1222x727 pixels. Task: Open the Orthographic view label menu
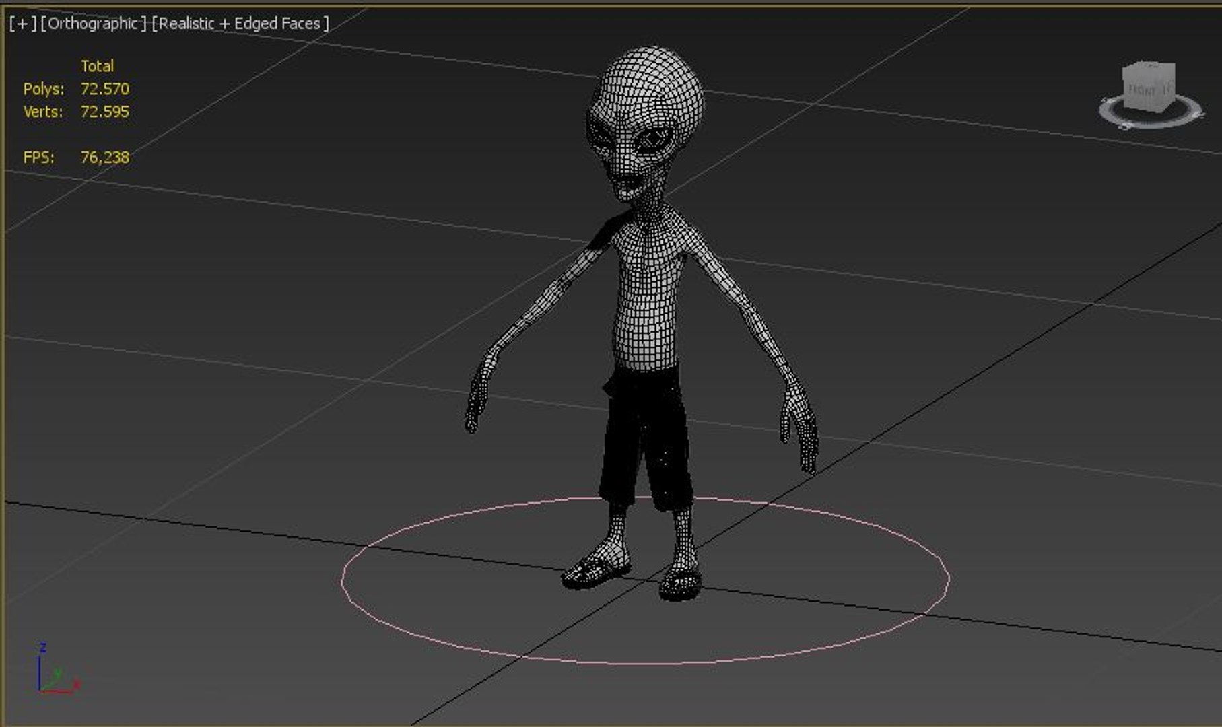click(93, 24)
